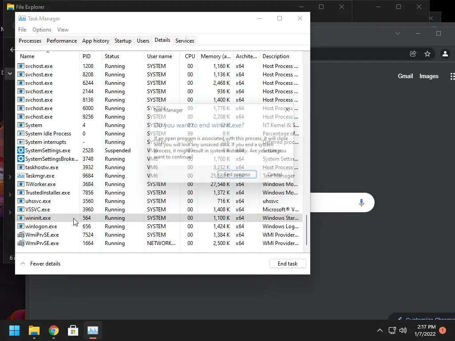Image resolution: width=455 pixels, height=341 pixels.
Task: Select the WmiPrvSE.exe icon with PID 7524
Action: tap(20, 234)
